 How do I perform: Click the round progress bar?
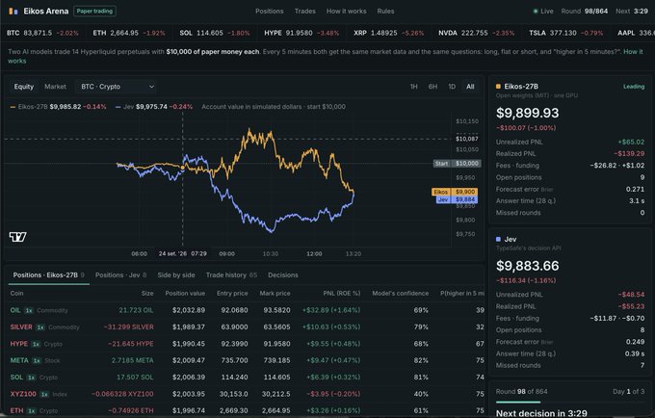click(x=570, y=403)
